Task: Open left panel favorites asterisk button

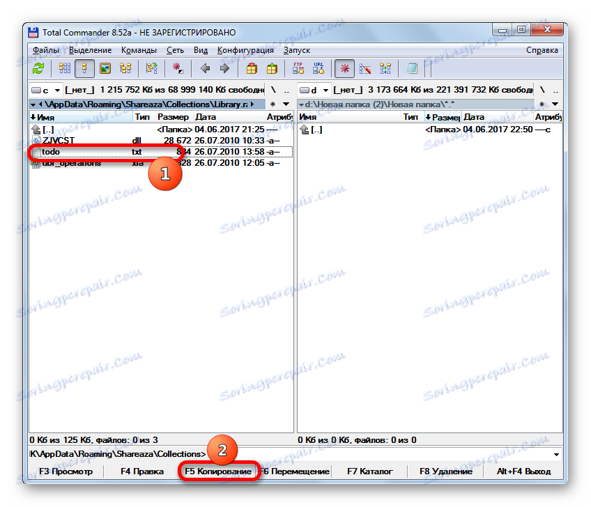Action: coord(273,104)
